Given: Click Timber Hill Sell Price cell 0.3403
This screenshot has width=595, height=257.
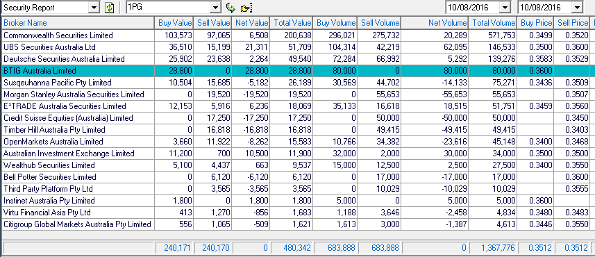Looking at the screenshot, I should (x=572, y=129).
